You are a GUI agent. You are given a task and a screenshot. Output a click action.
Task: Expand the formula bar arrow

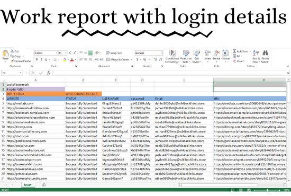tap(288, 73)
